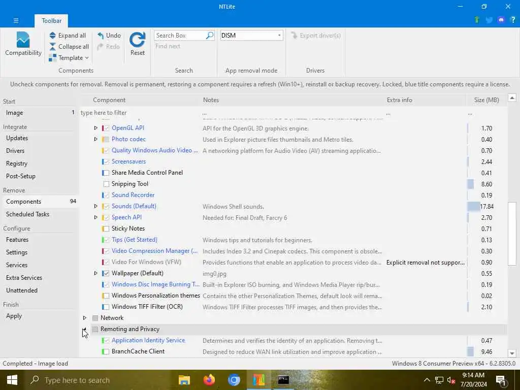520x390 pixels.
Task: Open Firefox from the taskbar
Action: pos(209,380)
